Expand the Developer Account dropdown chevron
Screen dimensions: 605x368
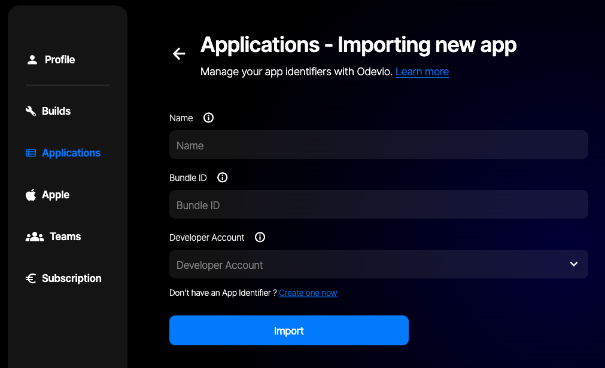coord(574,264)
